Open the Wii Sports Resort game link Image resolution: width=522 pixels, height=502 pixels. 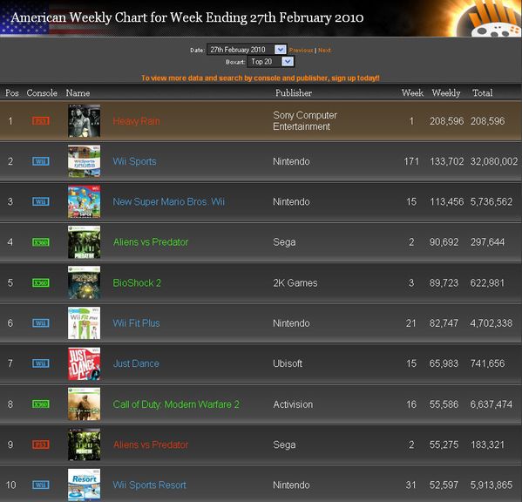click(x=149, y=485)
